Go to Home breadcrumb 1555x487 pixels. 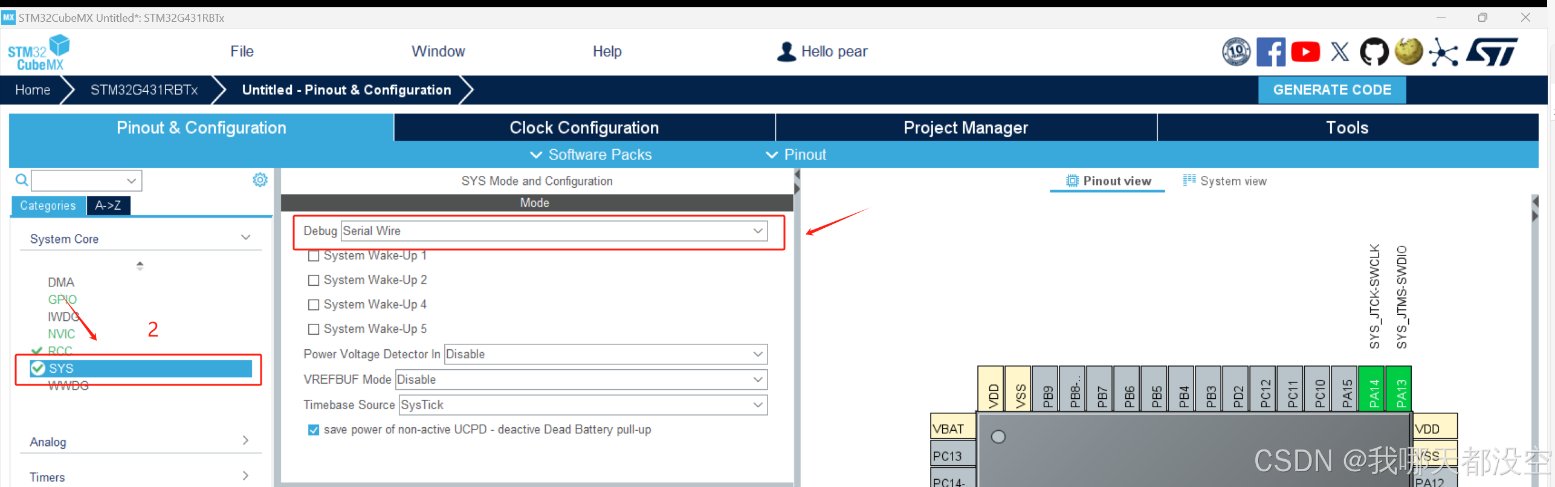33,90
